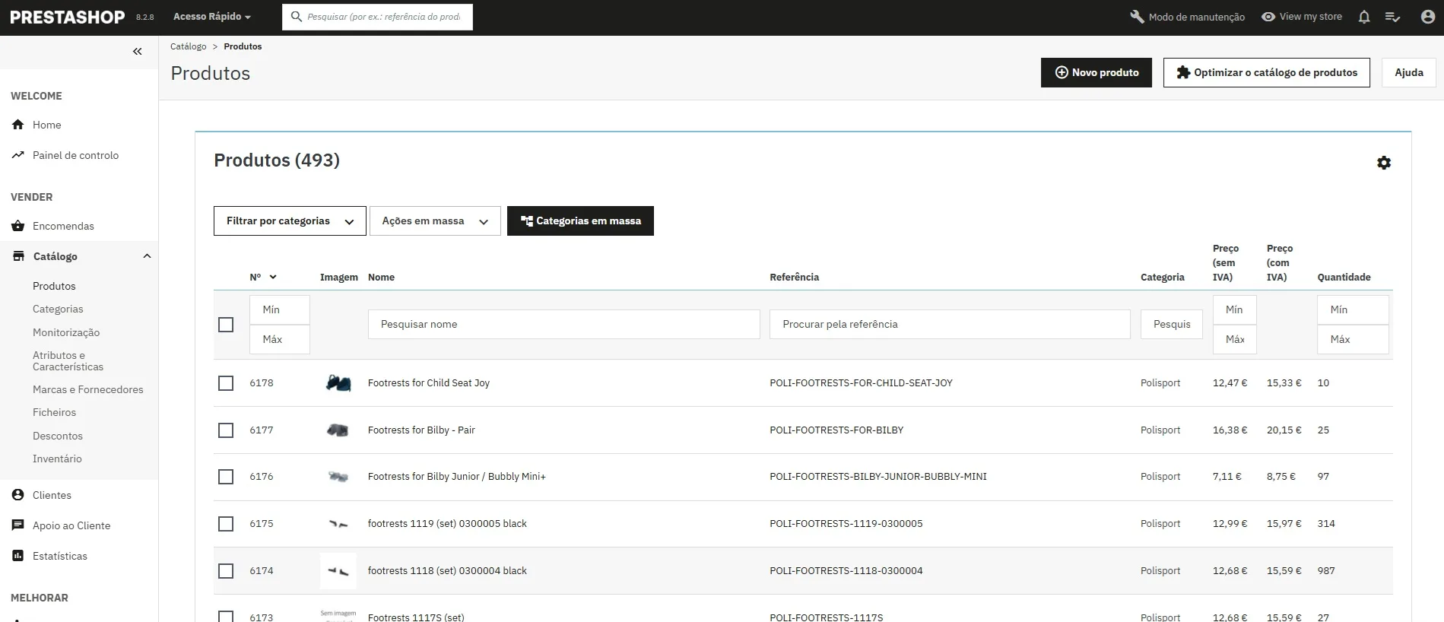Open the products grid settings gear
The width and height of the screenshot is (1444, 622).
1384,163
